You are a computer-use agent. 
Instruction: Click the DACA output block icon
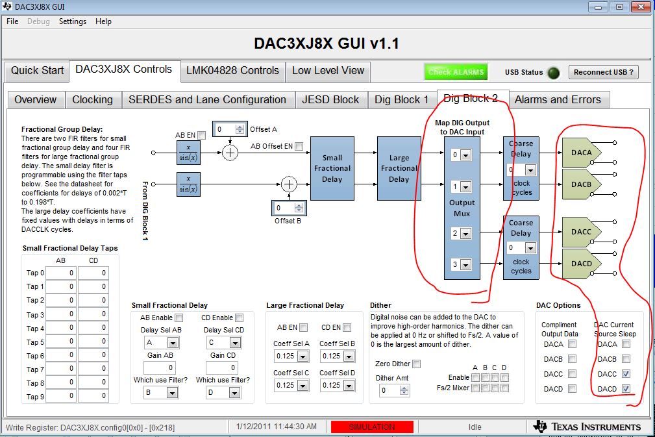pyautogui.click(x=582, y=153)
